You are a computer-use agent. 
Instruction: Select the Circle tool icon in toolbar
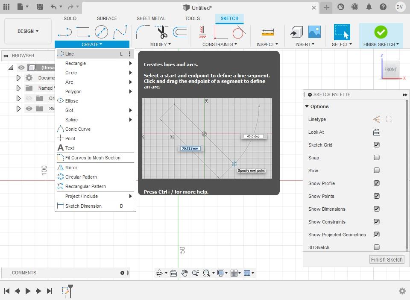[101, 32]
